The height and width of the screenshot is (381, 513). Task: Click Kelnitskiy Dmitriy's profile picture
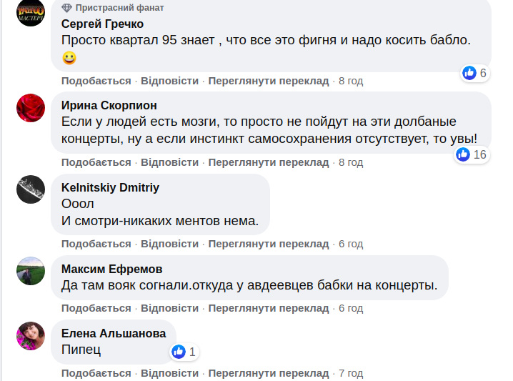coord(31,189)
